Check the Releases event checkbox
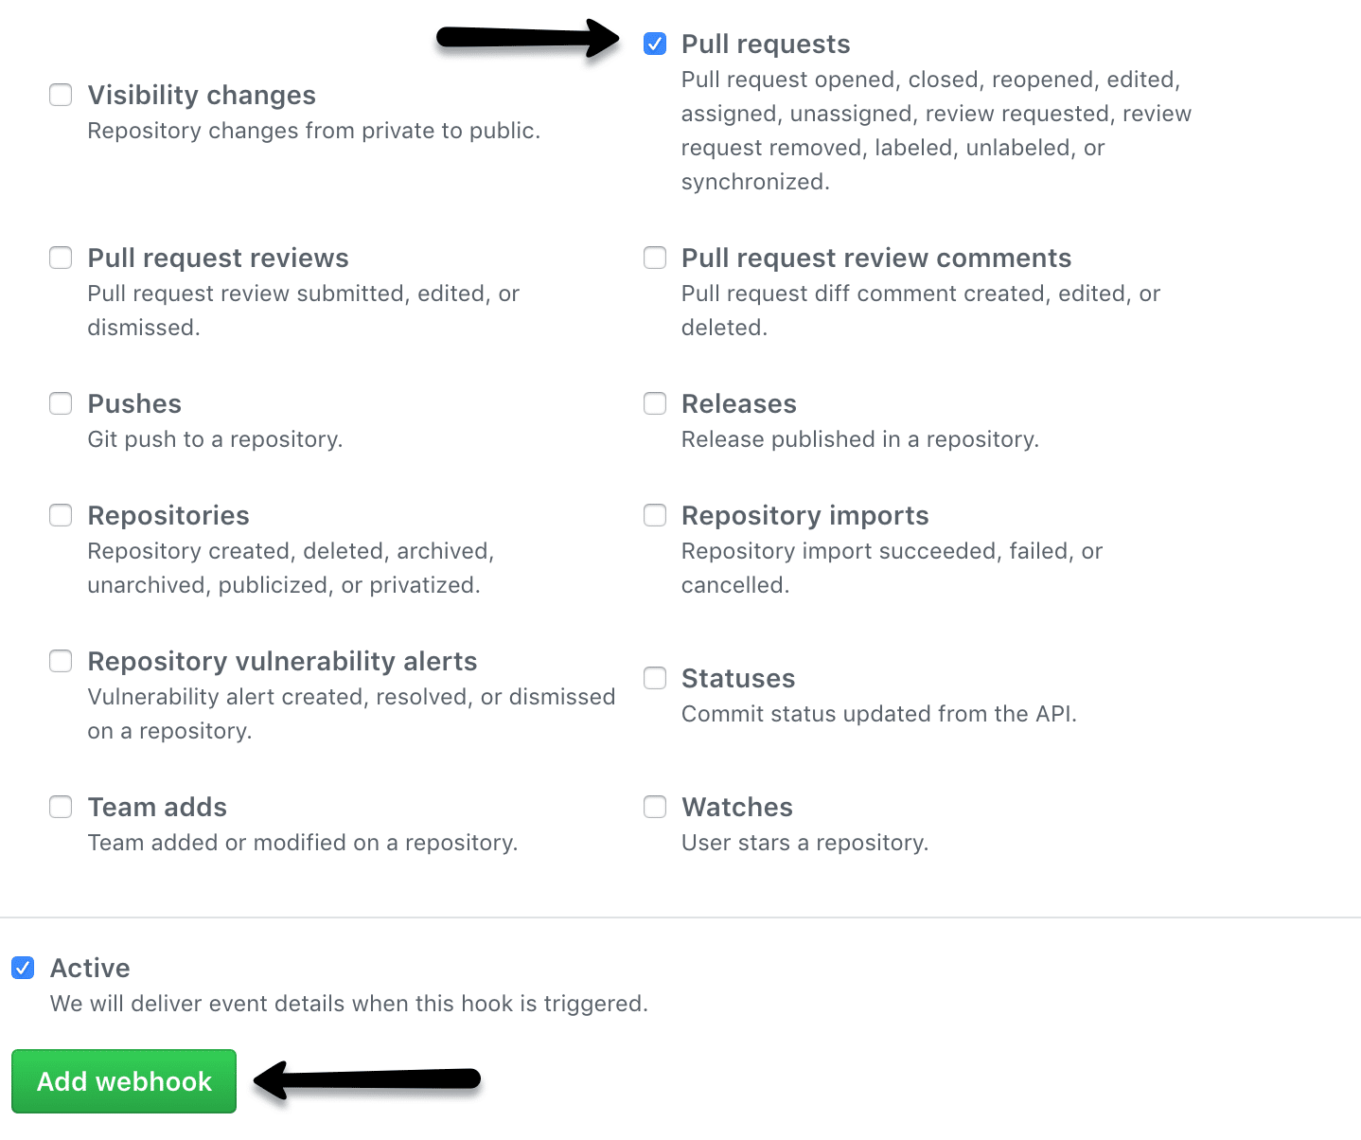The image size is (1361, 1140). point(655,403)
